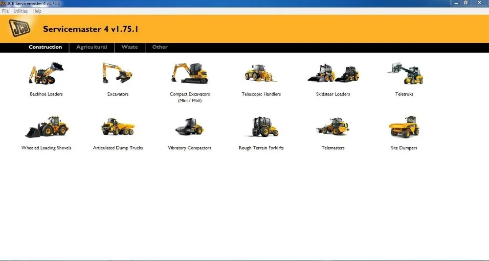Click the JCB app icon in title bar

click(3, 3)
